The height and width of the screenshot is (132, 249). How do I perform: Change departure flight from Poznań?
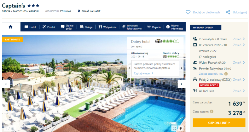click(239, 63)
